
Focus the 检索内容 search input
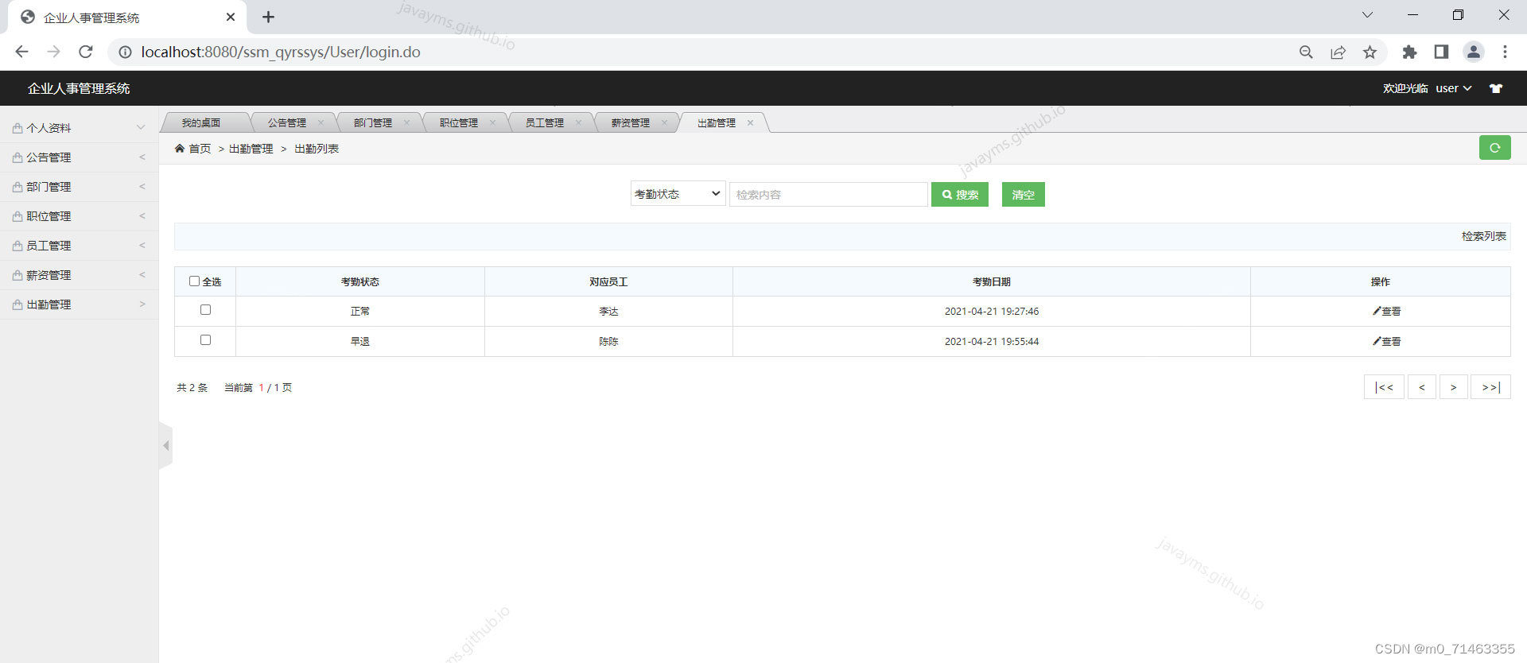829,195
